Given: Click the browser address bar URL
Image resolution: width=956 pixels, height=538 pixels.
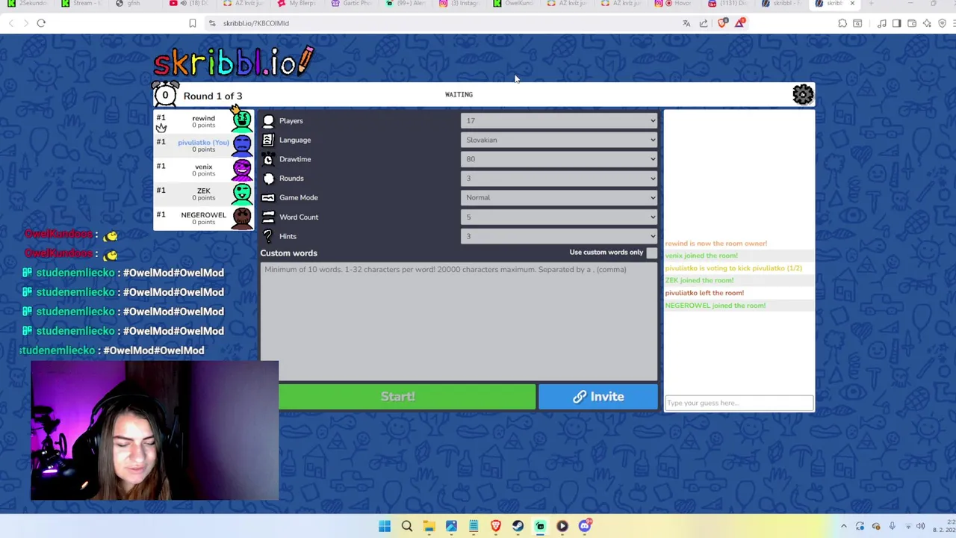Looking at the screenshot, I should tap(256, 23).
